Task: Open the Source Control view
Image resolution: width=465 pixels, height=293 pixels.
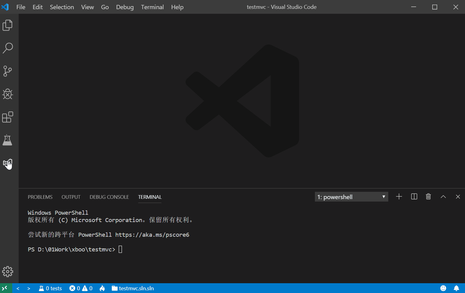Action: click(8, 71)
